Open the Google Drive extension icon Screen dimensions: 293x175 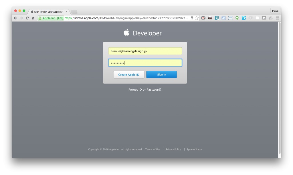click(x=271, y=18)
